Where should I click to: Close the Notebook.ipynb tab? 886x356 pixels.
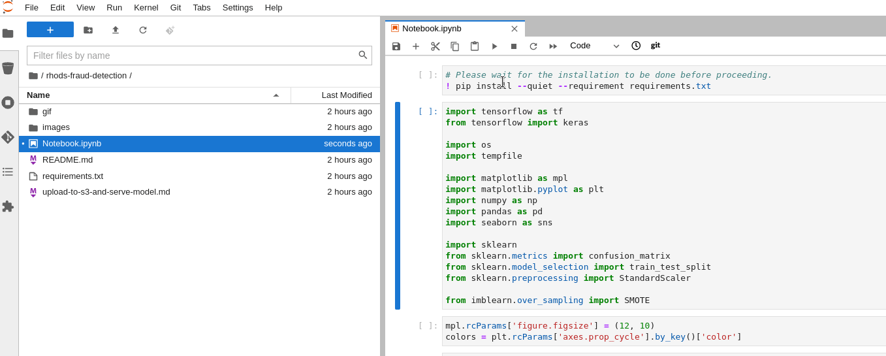point(514,29)
